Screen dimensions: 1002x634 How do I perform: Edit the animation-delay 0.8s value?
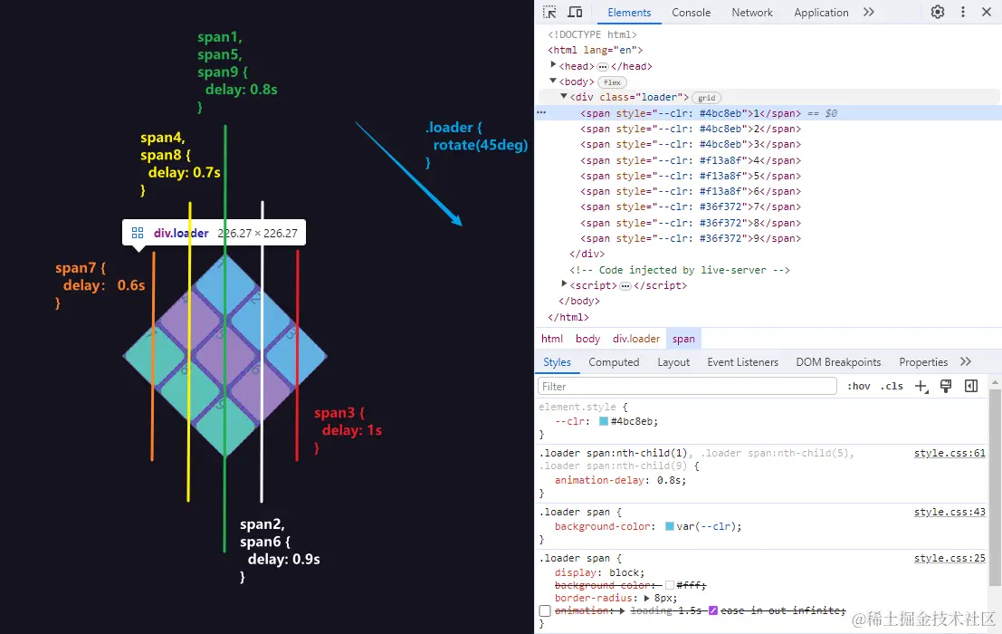coord(671,480)
